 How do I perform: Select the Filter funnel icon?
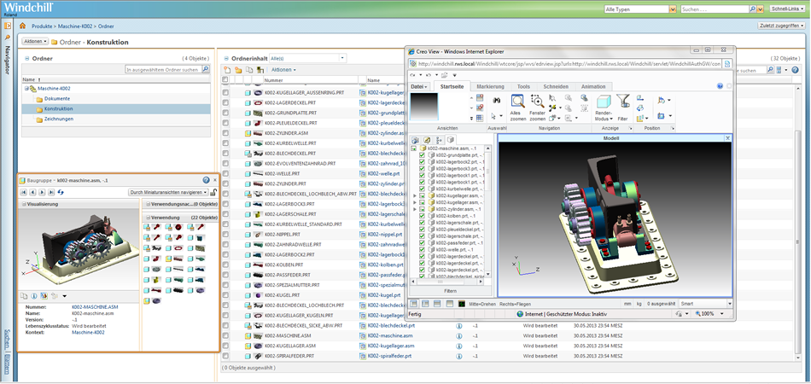[623, 102]
